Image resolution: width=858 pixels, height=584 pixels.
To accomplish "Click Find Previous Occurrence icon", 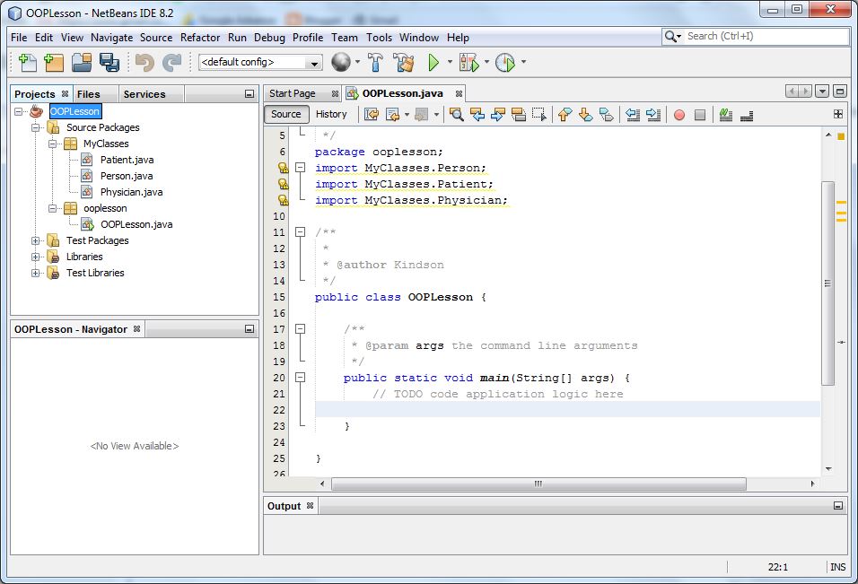I will coord(477,114).
